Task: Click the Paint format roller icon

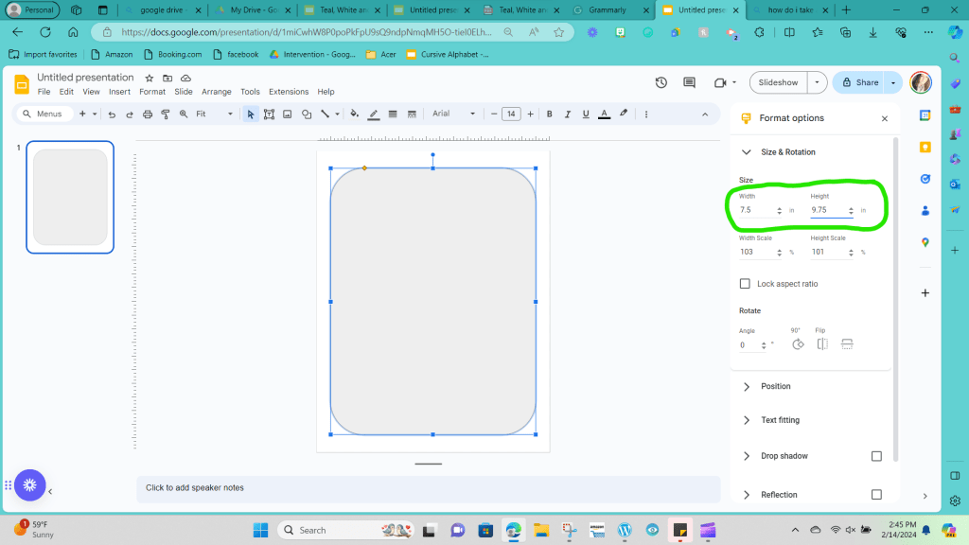Action: [x=166, y=114]
